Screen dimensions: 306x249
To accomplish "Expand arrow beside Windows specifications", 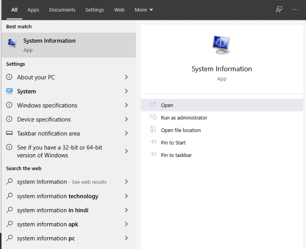I will 126,105.
